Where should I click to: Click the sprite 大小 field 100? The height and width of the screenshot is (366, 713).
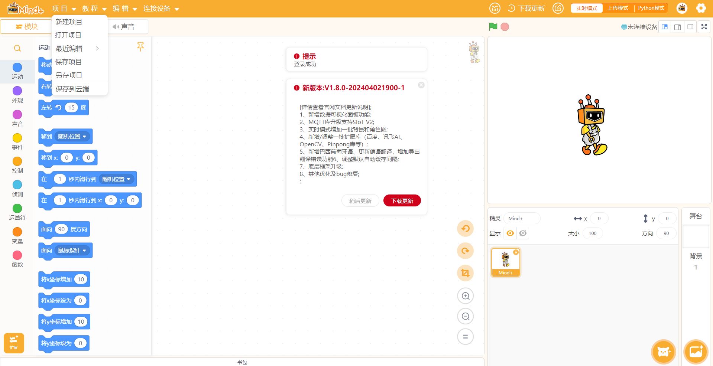(593, 233)
